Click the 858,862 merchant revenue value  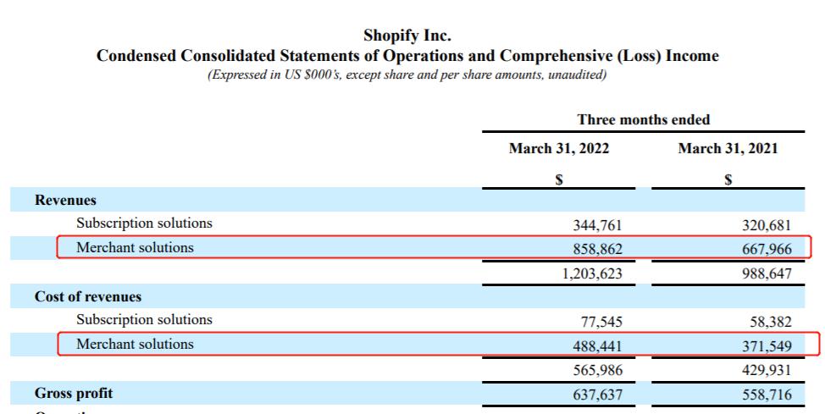coord(598,250)
